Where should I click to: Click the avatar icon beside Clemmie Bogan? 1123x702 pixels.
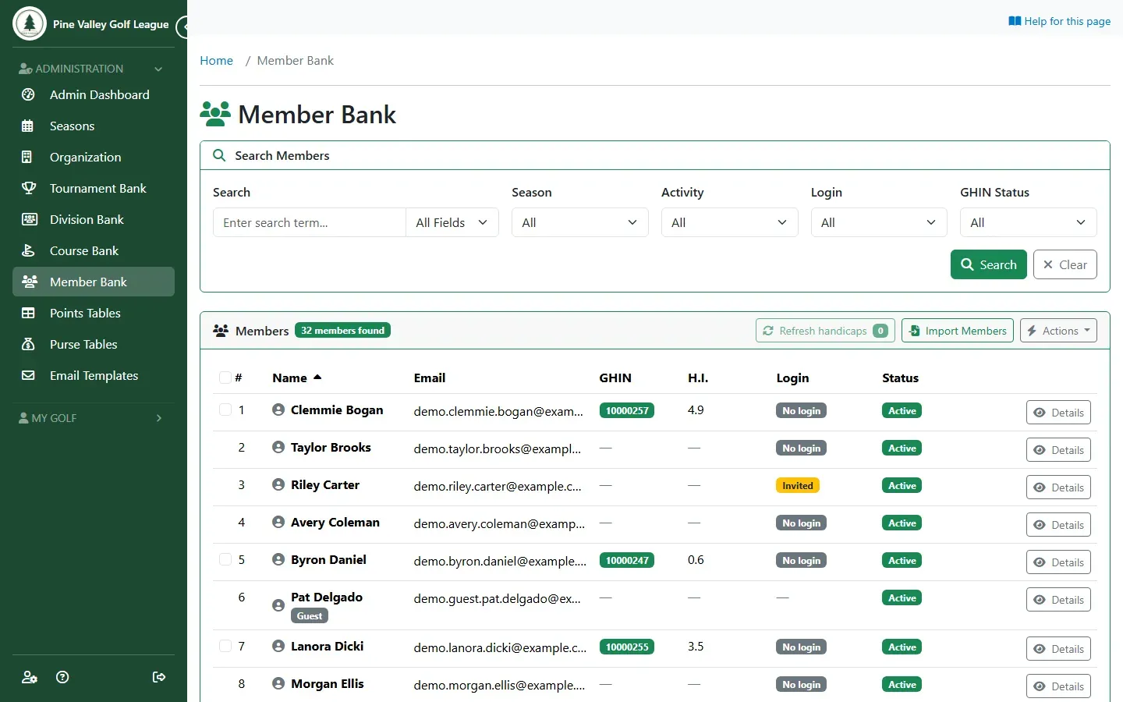[x=278, y=409]
